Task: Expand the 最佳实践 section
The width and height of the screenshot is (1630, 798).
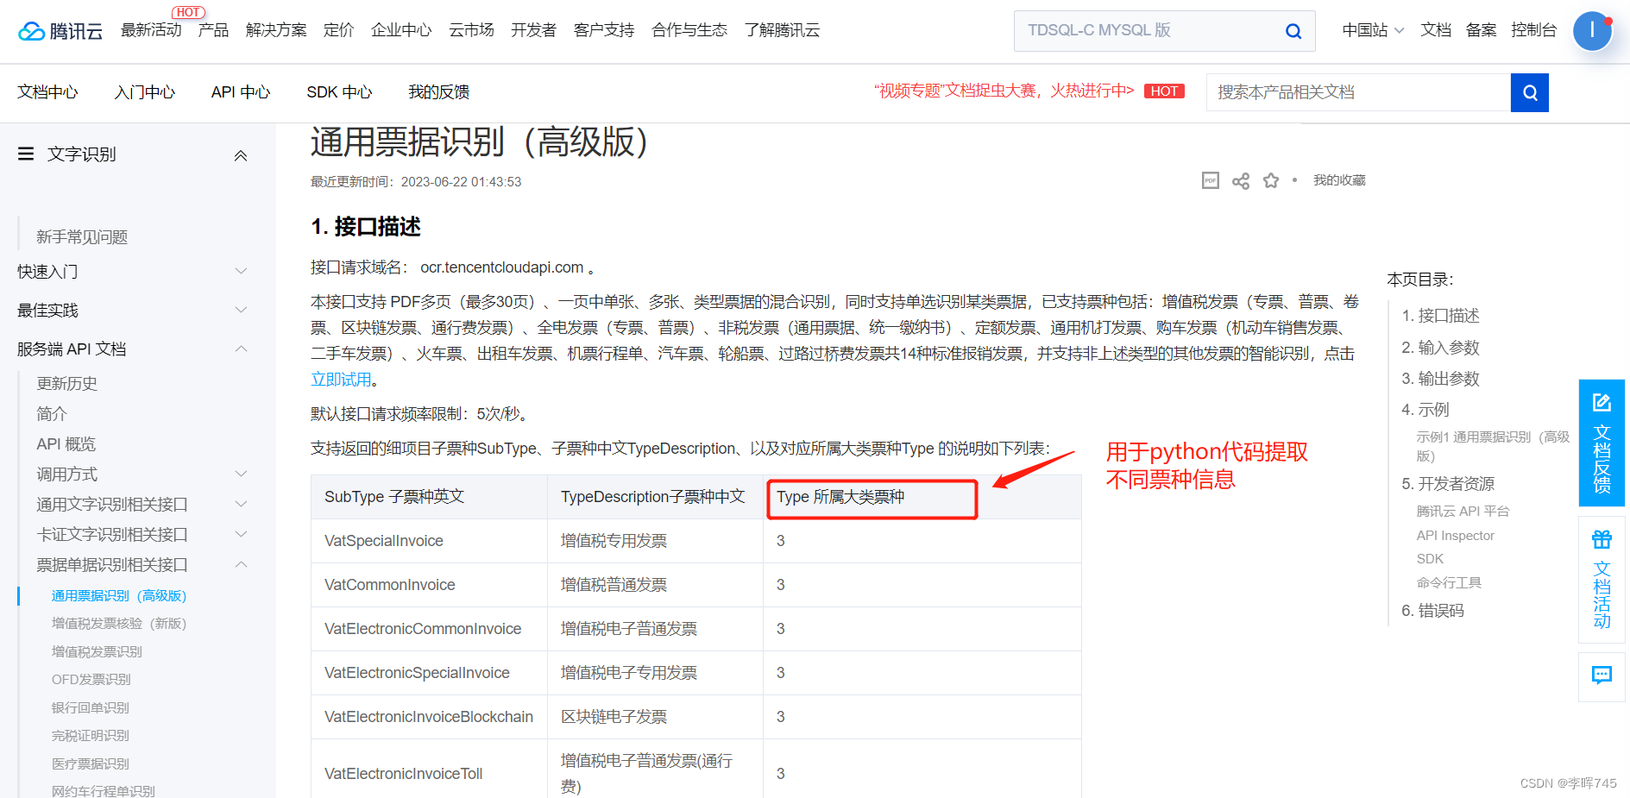Action: 241,310
